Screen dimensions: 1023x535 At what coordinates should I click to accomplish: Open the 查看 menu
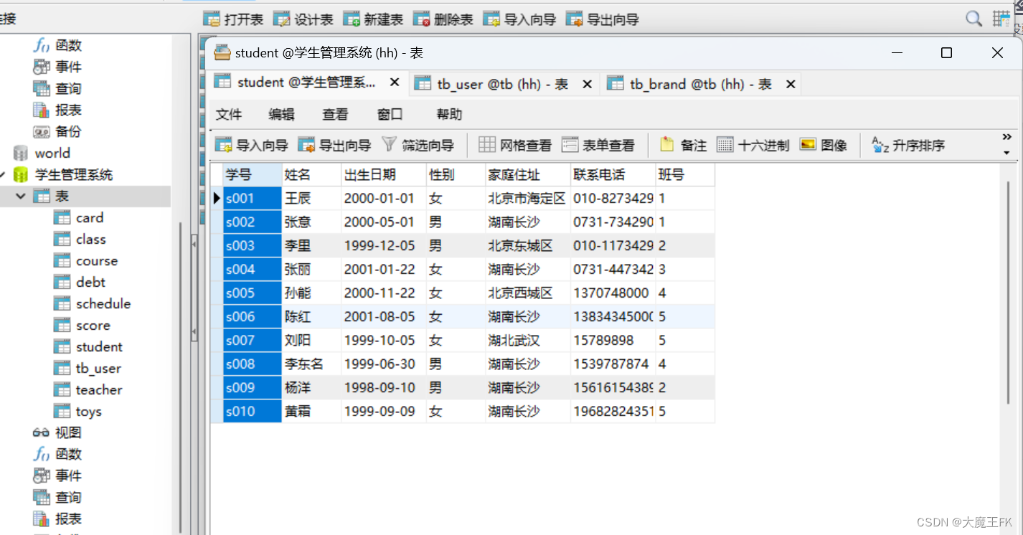(x=334, y=113)
